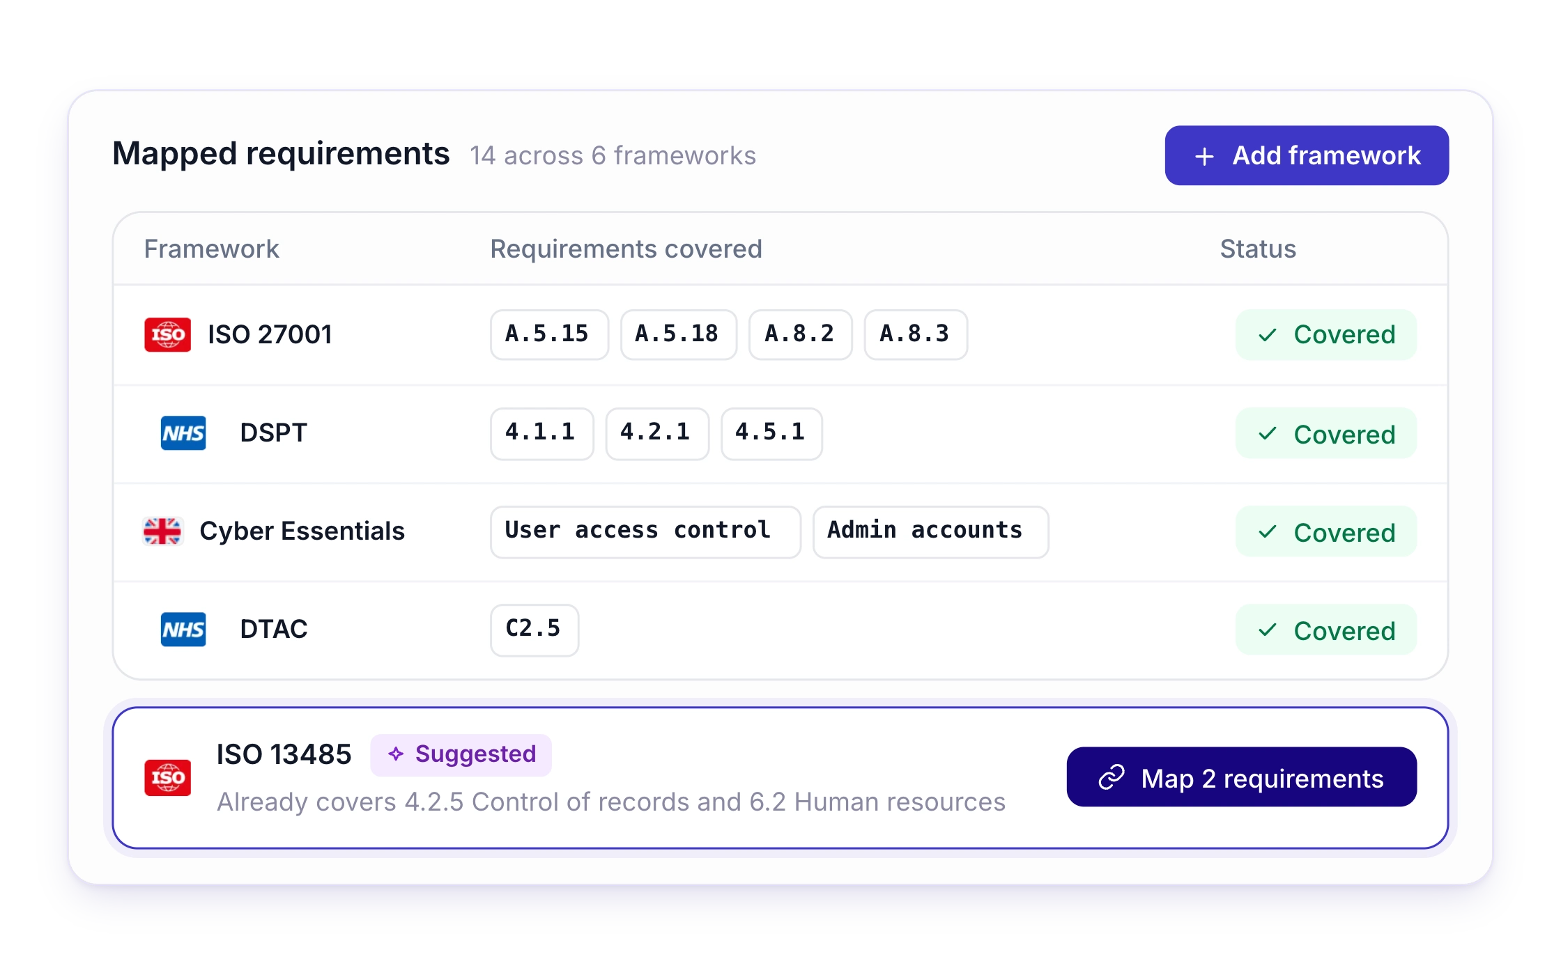
Task: Select the A.5.15 requirement tag
Action: [x=549, y=334]
